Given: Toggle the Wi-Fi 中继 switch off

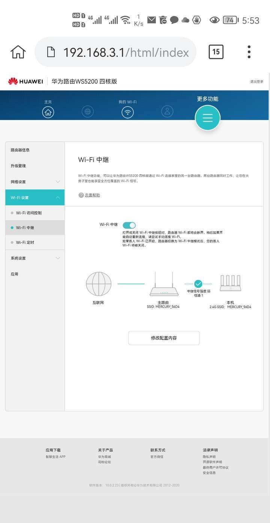Looking at the screenshot, I should tap(129, 225).
